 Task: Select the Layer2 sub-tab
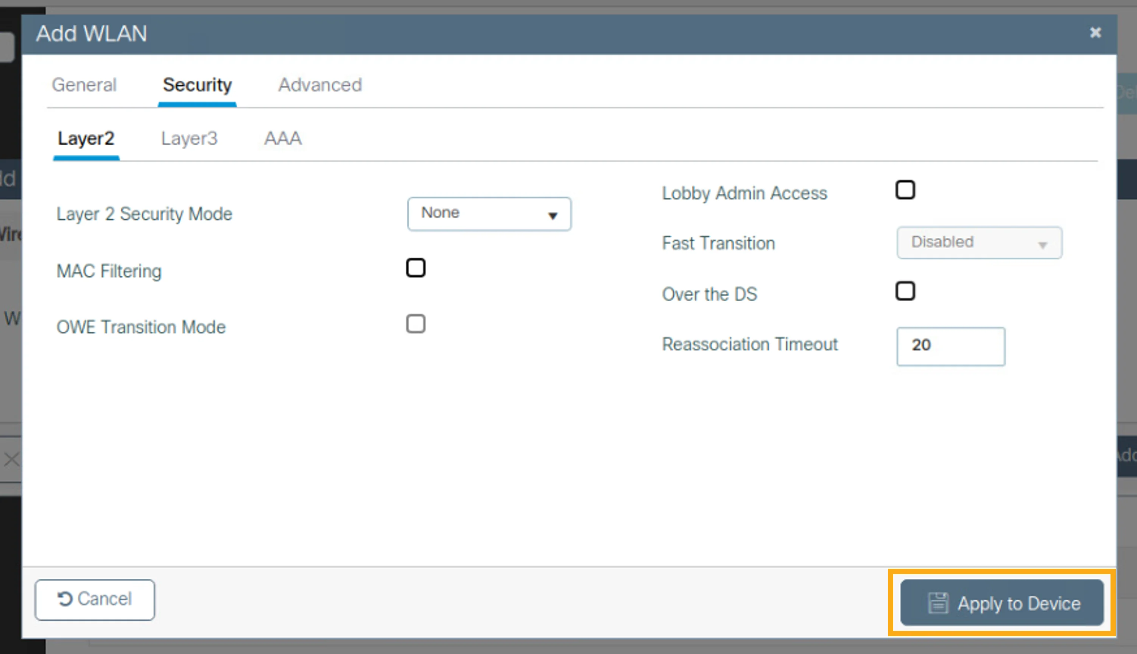(x=86, y=139)
